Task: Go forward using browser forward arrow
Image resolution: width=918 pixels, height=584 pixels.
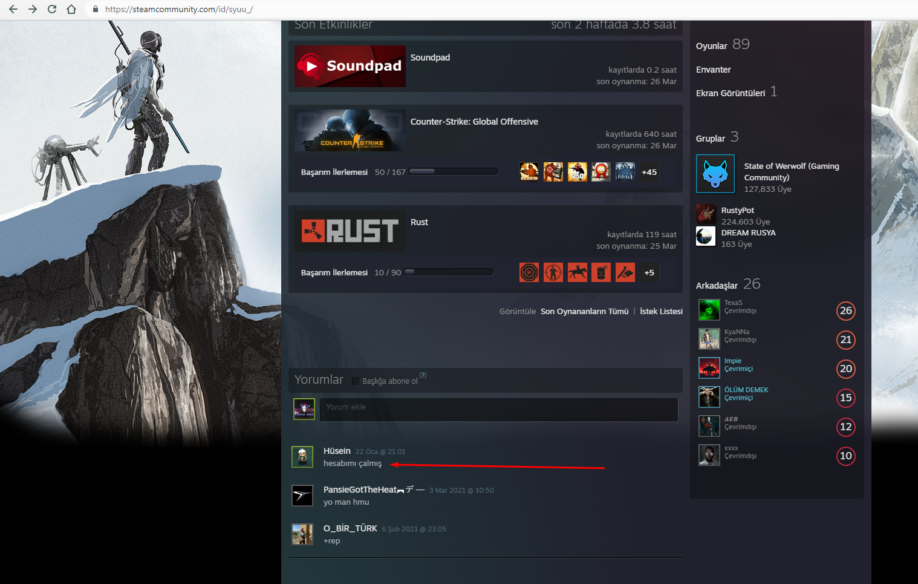Action: pyautogui.click(x=33, y=9)
